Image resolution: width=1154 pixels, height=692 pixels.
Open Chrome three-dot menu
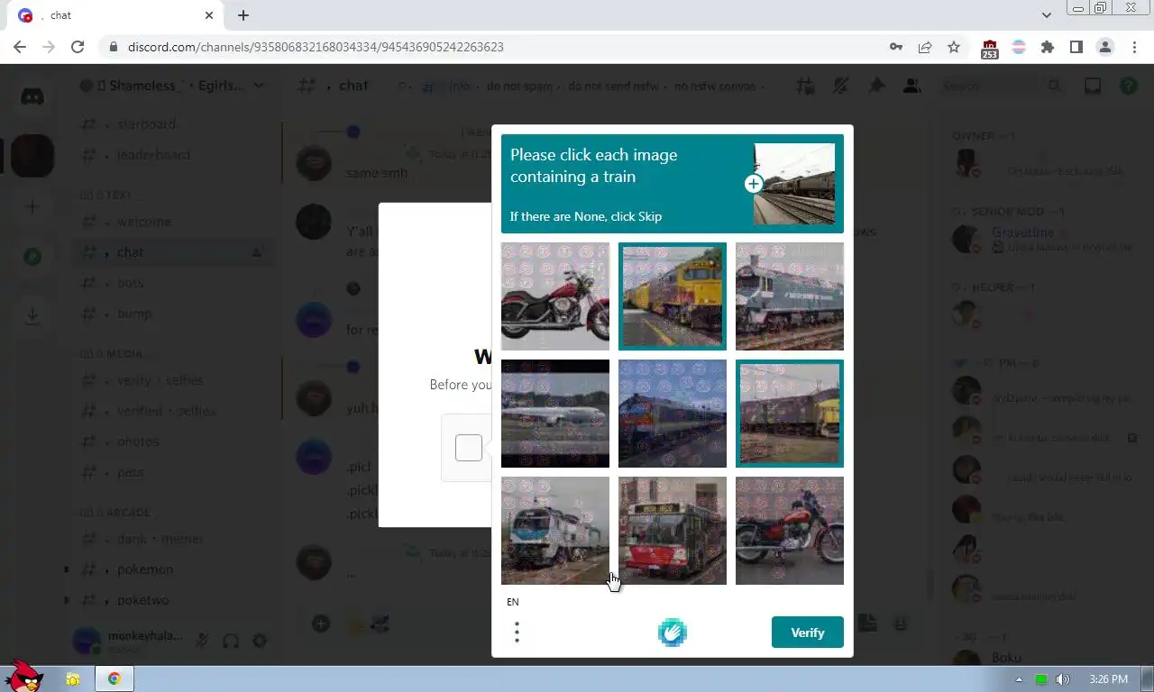(x=1134, y=47)
